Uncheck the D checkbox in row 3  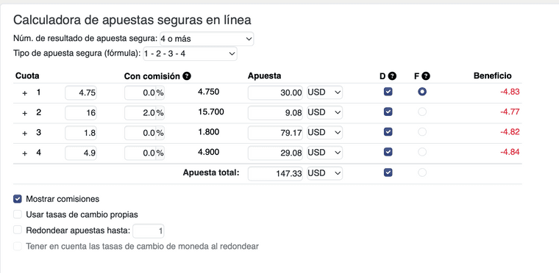pyautogui.click(x=388, y=132)
